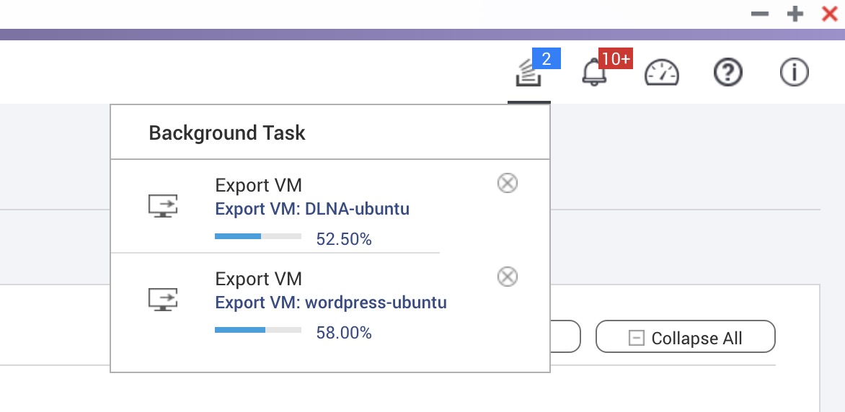Open the Export VM: wordpress-ubuntu link
The width and height of the screenshot is (845, 412).
coord(331,302)
